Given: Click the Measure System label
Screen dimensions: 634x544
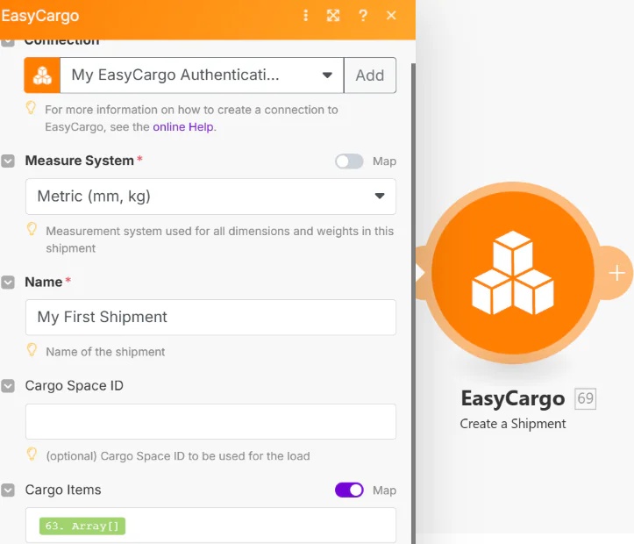Looking at the screenshot, I should point(79,161).
